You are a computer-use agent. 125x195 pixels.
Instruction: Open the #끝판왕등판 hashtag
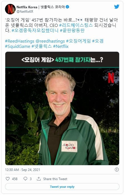tap(72, 30)
